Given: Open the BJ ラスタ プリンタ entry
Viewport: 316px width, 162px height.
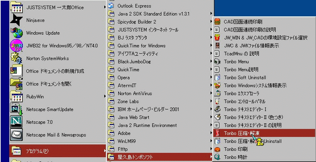Looking at the screenshot, I should [160, 37].
